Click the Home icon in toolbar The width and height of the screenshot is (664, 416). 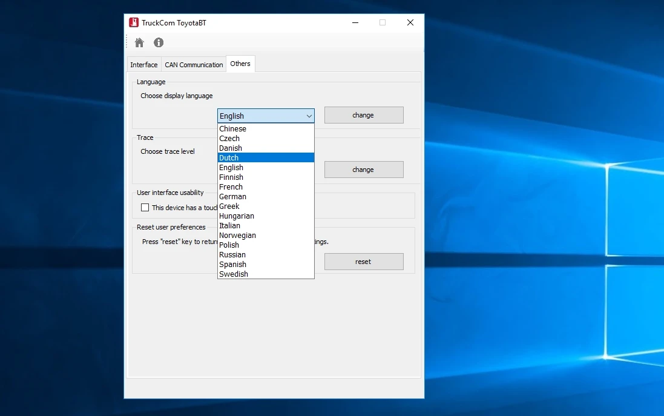point(139,42)
